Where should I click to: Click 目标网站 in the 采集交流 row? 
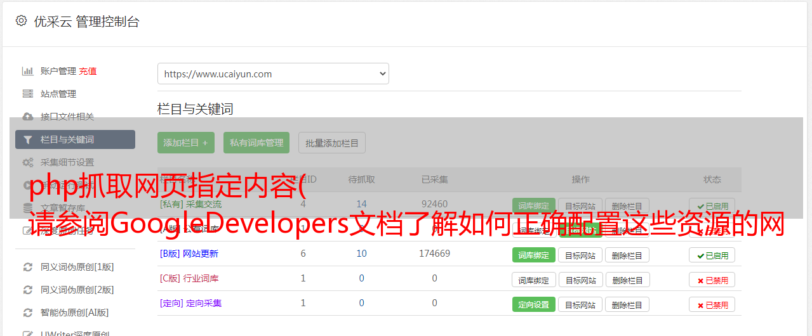tap(581, 206)
